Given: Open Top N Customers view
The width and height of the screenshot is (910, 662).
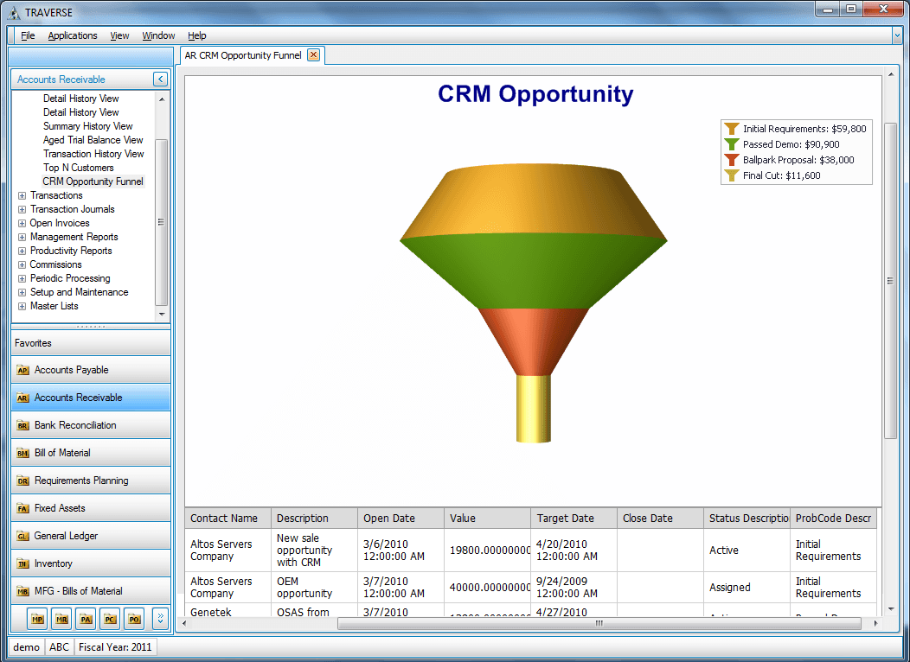Looking at the screenshot, I should point(79,168).
